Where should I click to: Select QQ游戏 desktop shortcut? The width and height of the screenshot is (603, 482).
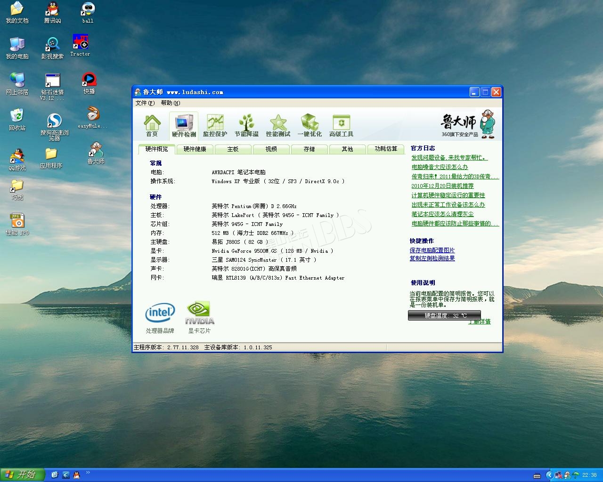pyautogui.click(x=17, y=160)
